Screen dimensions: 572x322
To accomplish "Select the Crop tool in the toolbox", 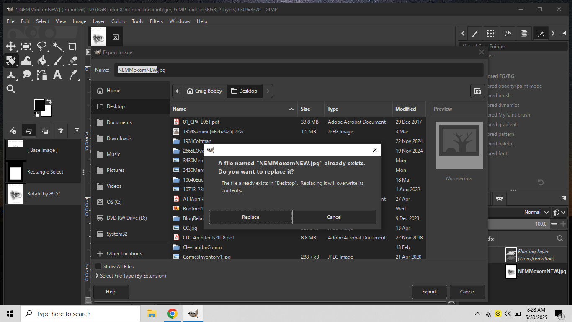I will click(72, 47).
